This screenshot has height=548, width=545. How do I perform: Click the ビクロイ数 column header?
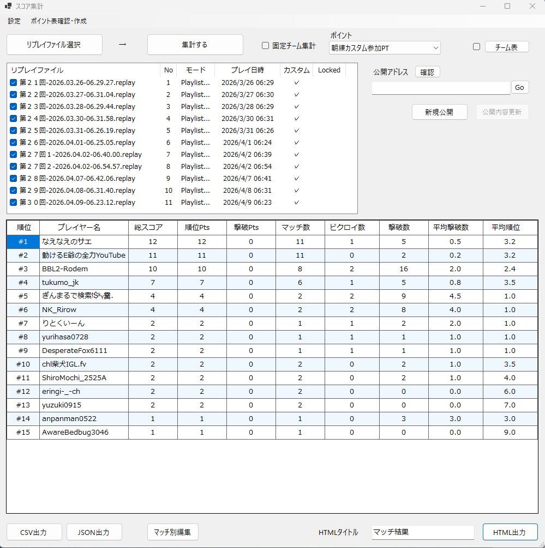point(352,228)
